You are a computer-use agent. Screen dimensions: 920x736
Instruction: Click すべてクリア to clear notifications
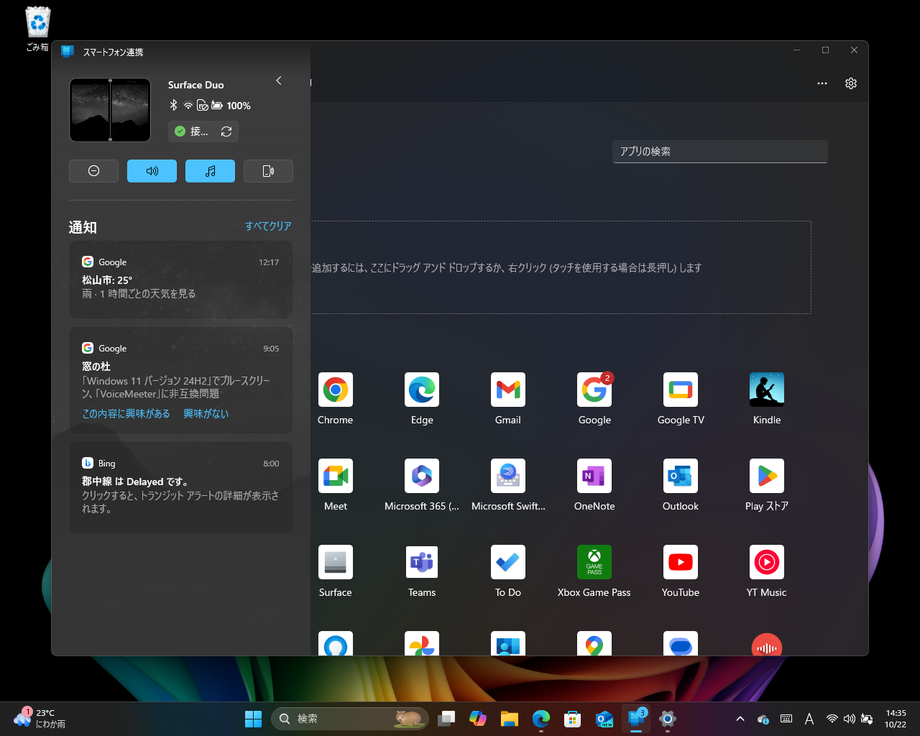(268, 226)
